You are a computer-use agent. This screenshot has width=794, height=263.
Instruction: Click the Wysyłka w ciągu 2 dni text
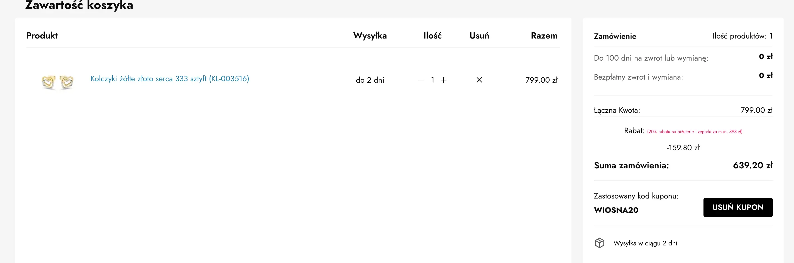645,243
